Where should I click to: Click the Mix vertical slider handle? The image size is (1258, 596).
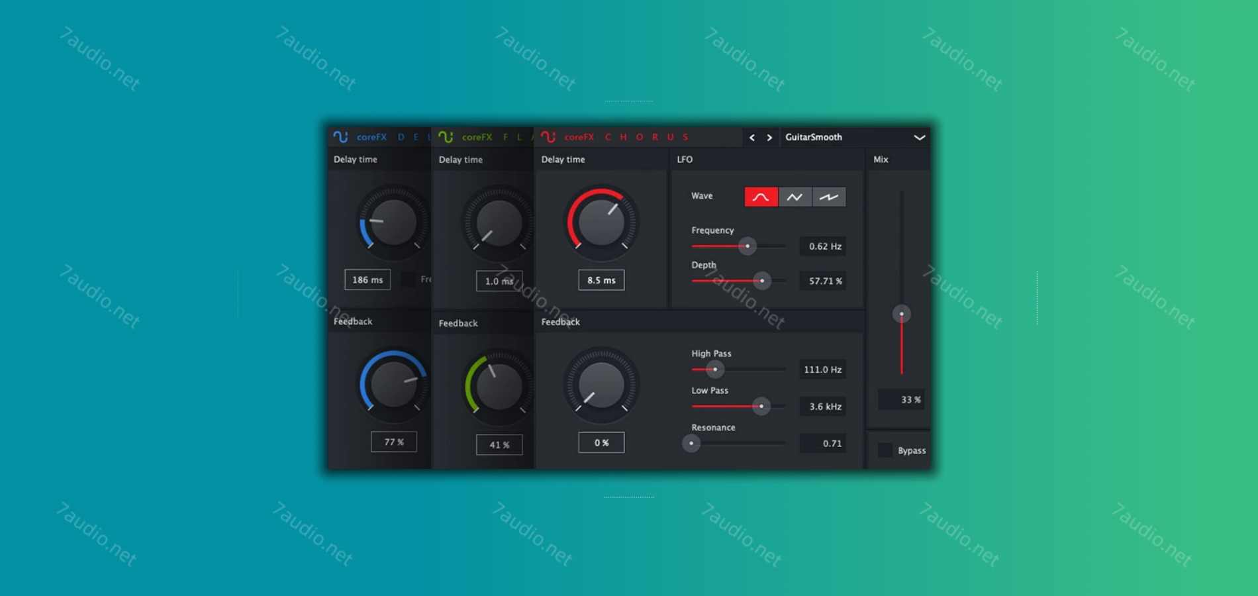[x=901, y=314]
